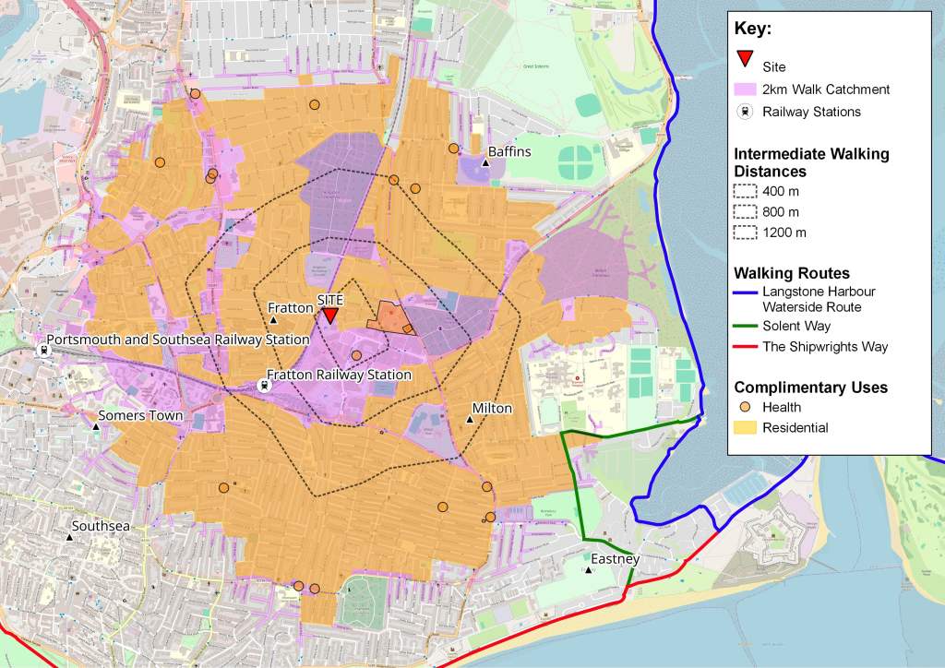Image resolution: width=945 pixels, height=668 pixels.
Task: Click Portsmouth and Southsea Railway Station icon
Action: pos(42,350)
